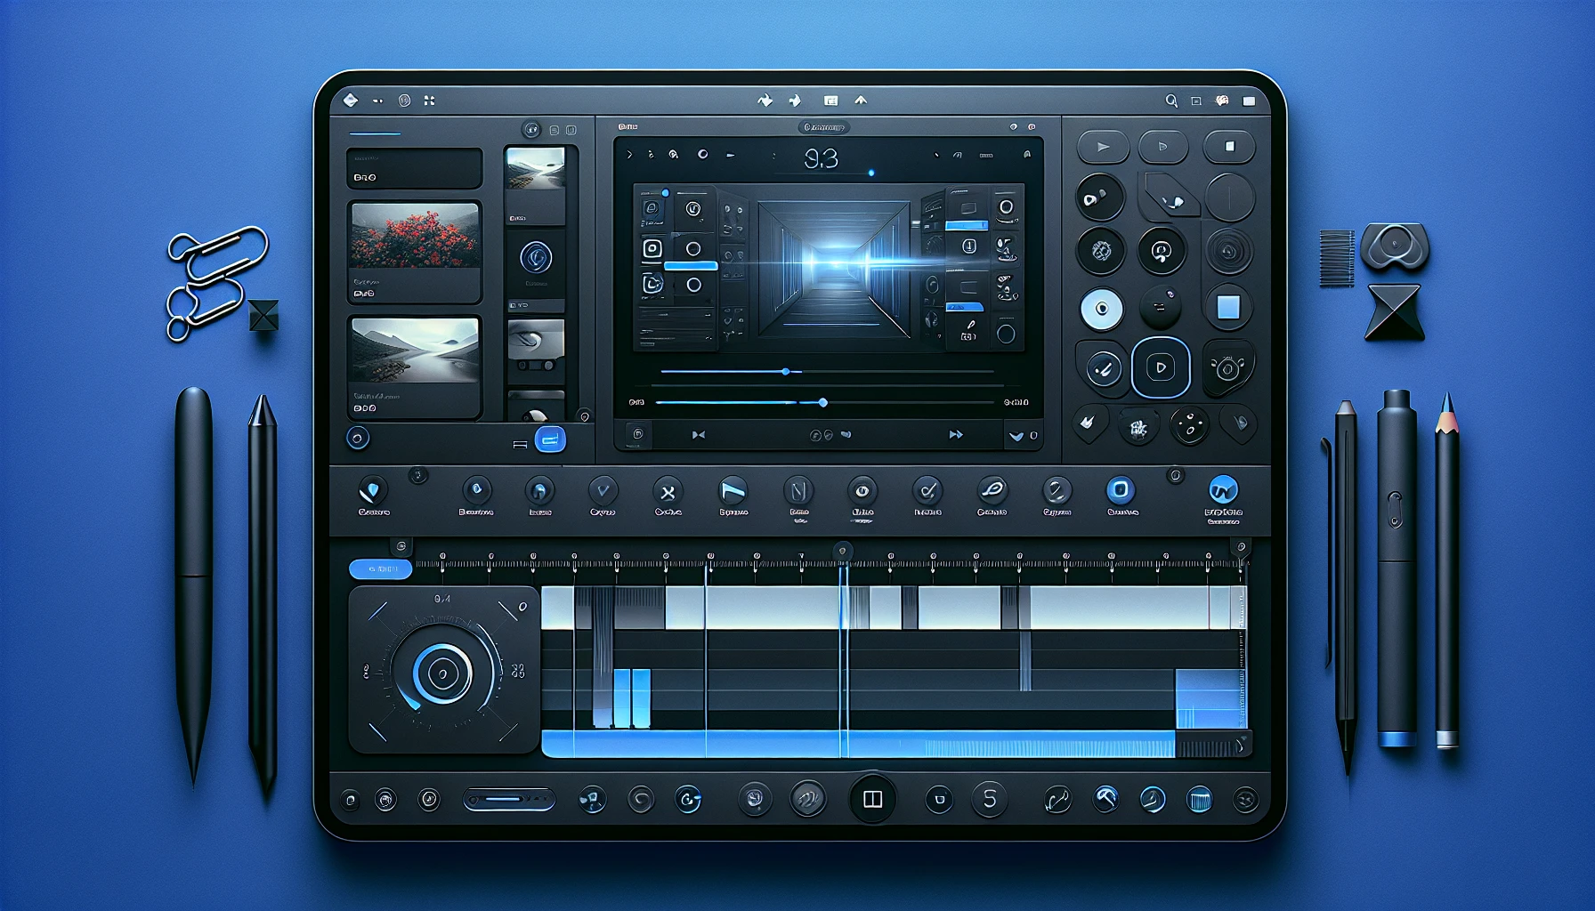Open the blue-underlined tab in the media panel
Screen dimensions: 1595x911
[375, 134]
